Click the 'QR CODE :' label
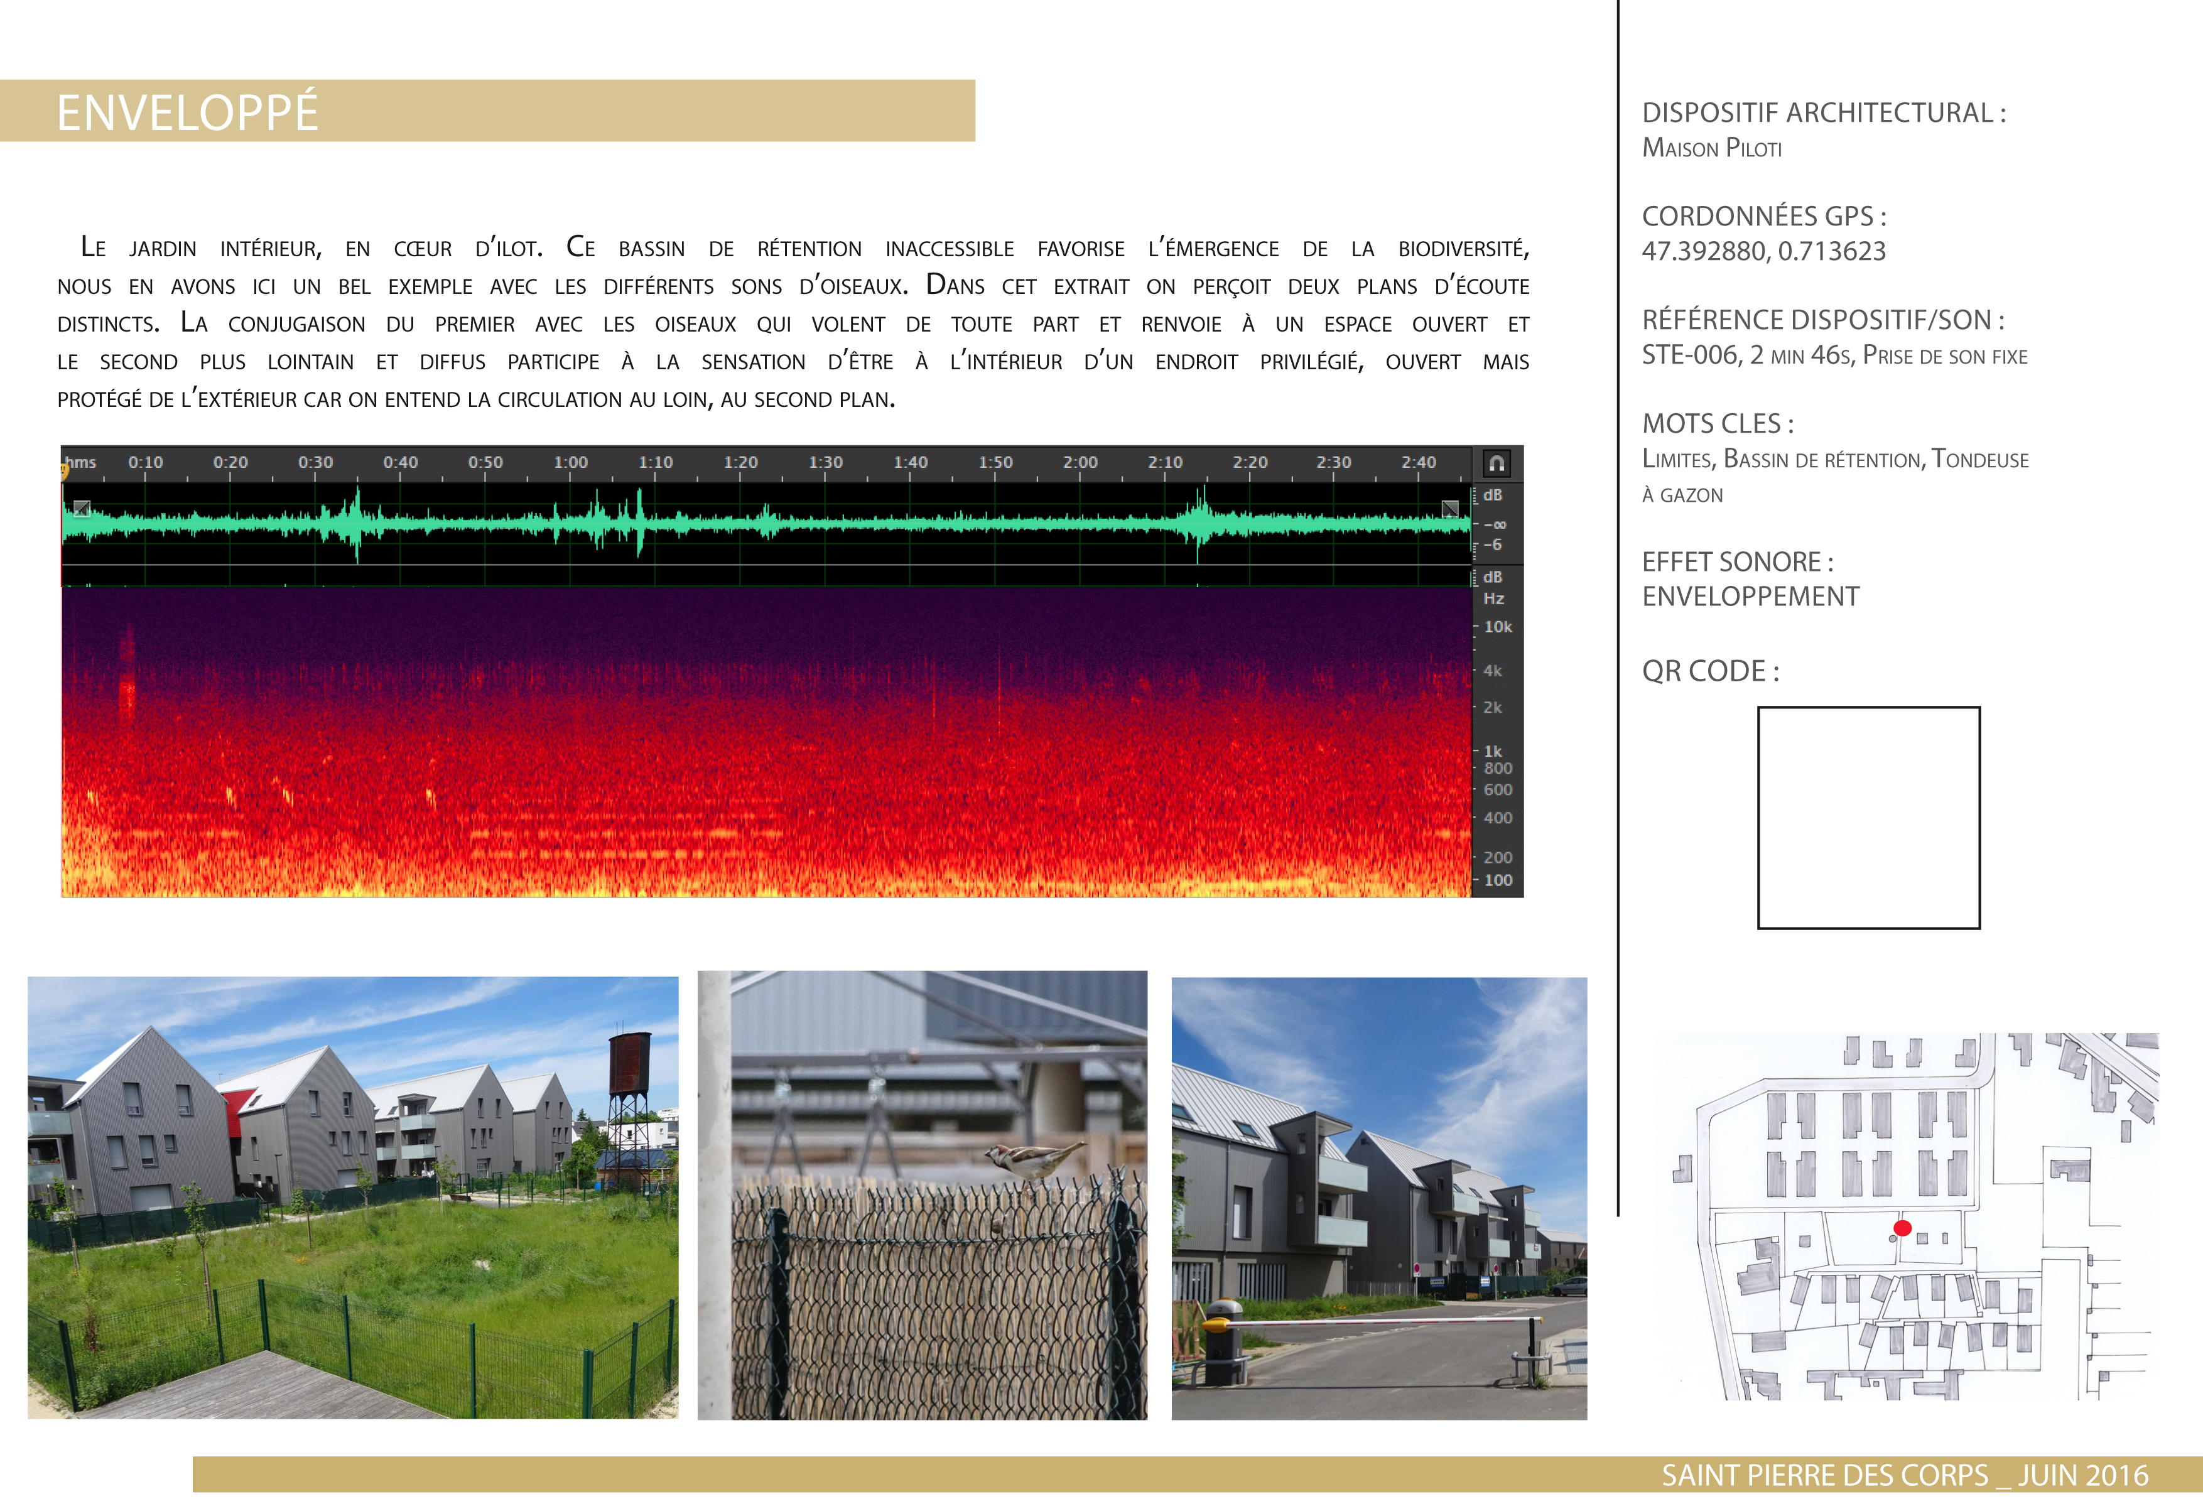Image resolution: width=2203 pixels, height=1499 pixels. pos(1710,670)
